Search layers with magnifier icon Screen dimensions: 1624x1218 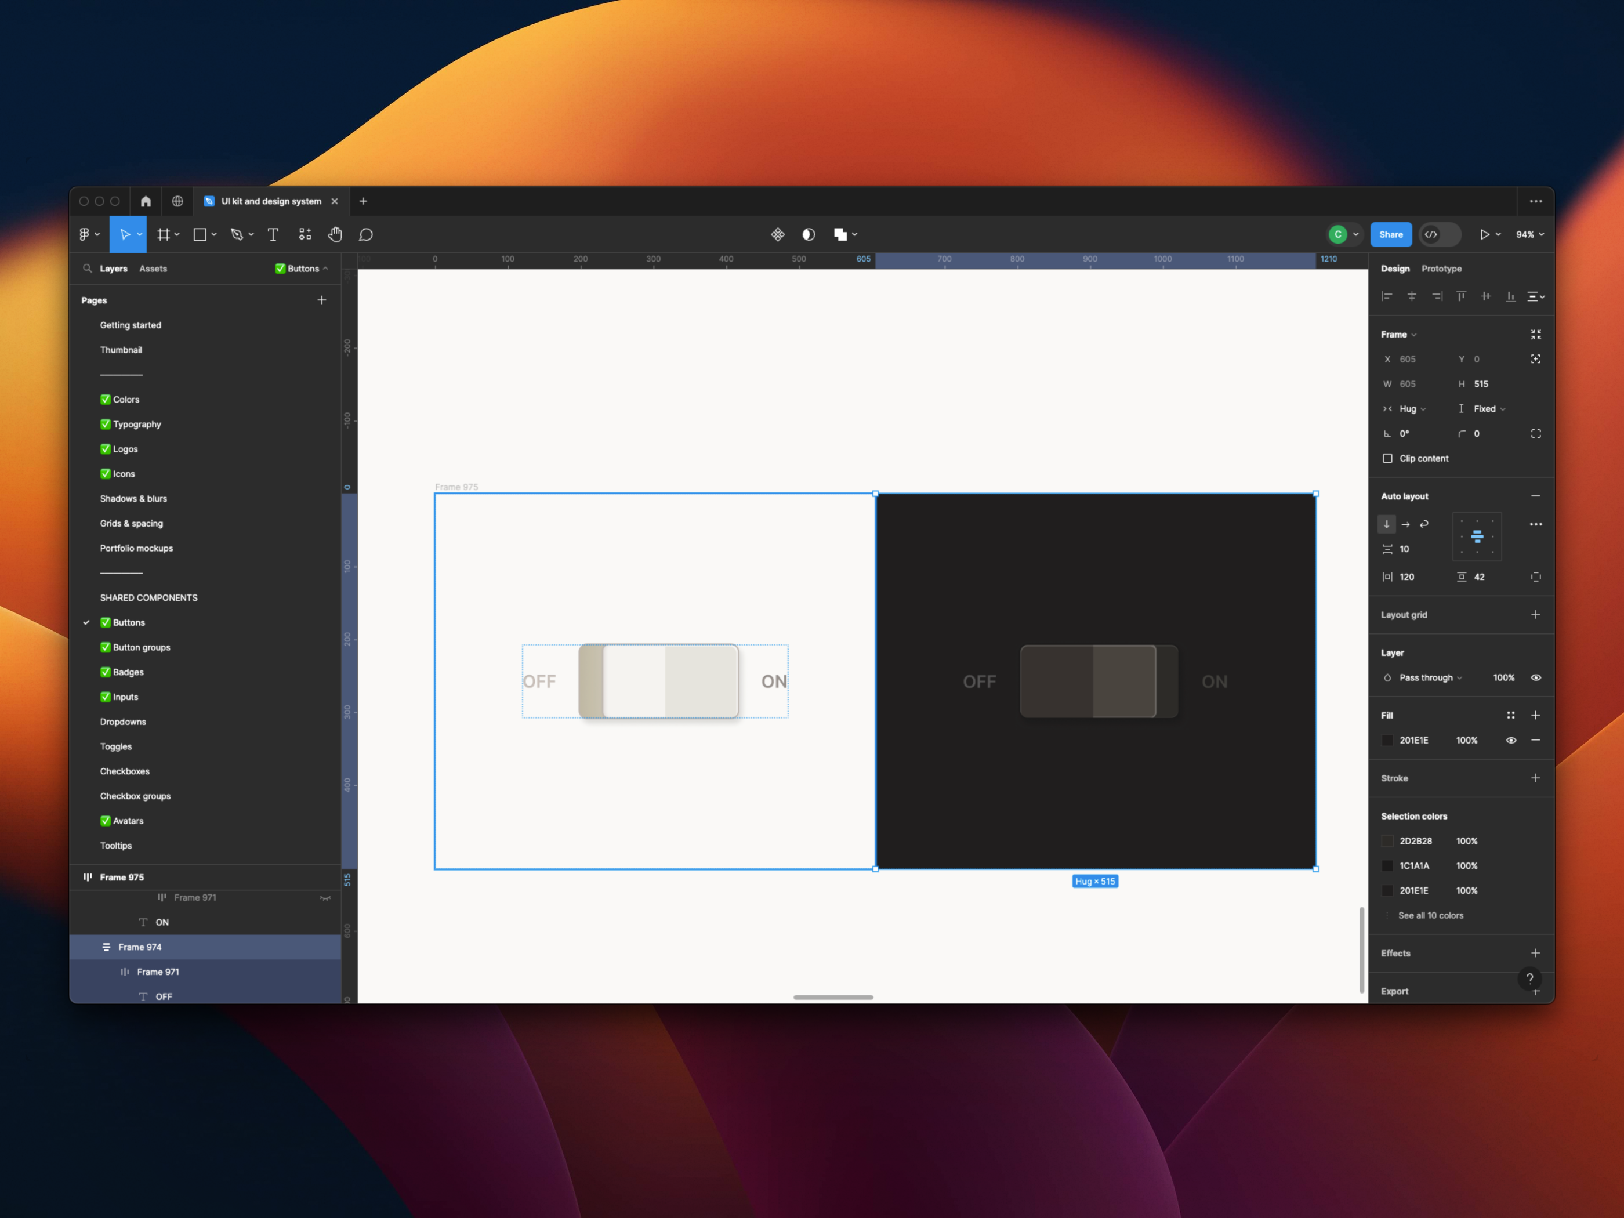point(88,269)
